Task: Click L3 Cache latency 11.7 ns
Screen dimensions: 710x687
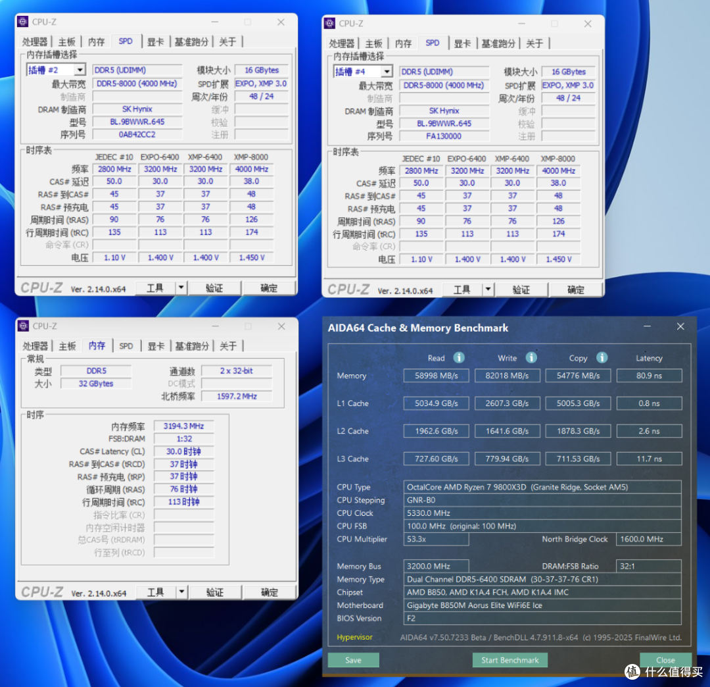Action: click(x=650, y=459)
